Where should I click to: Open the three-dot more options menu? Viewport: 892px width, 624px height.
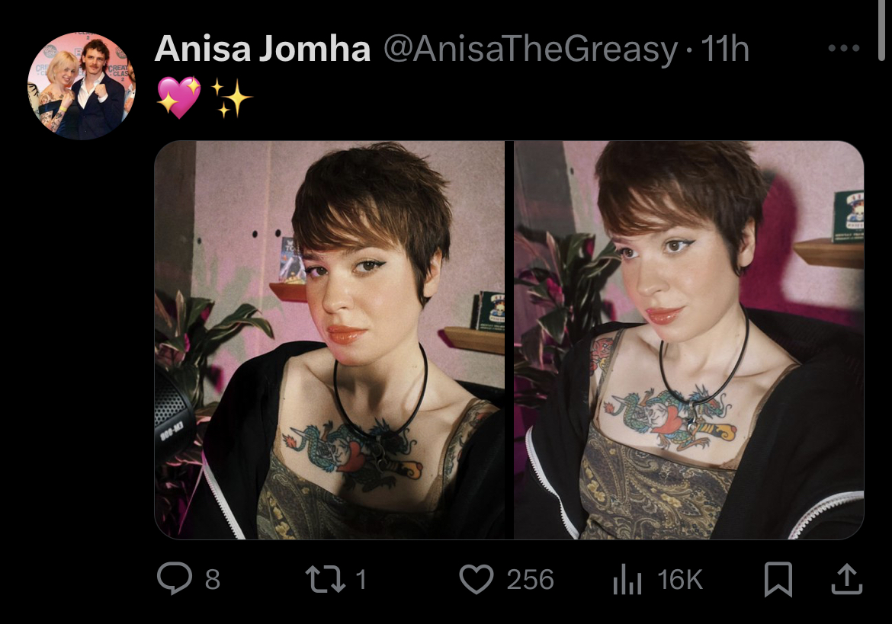point(844,48)
